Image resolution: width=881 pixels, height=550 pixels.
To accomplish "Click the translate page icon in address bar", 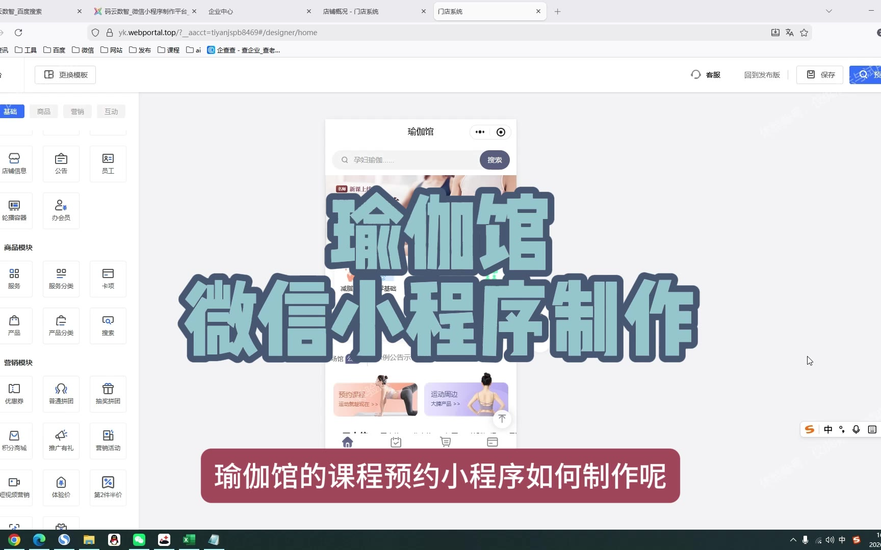I will point(790,33).
